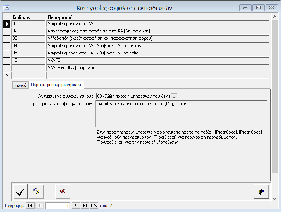
Task: Click the exit door button
Action: [x=261, y=191]
